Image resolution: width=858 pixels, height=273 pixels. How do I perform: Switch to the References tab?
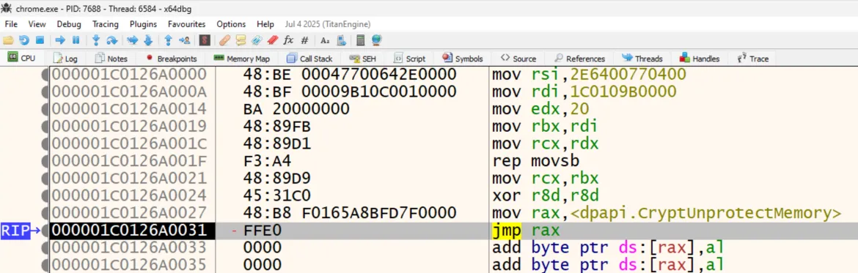[x=580, y=59]
